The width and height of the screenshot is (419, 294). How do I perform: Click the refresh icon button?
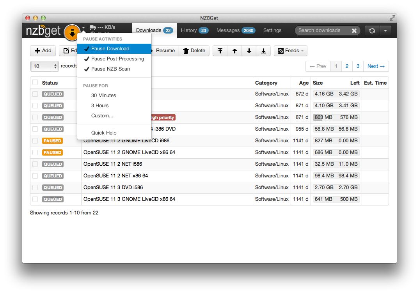(x=372, y=31)
